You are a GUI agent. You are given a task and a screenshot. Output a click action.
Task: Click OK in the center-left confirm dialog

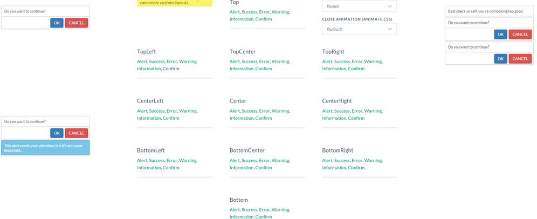[x=57, y=133]
